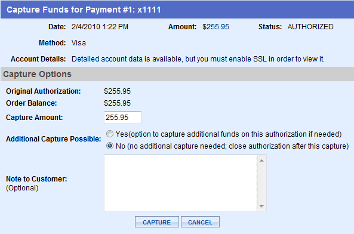Click the payment date 2/4/2010 1:22 PM
This screenshot has height=234, width=354.
100,27
